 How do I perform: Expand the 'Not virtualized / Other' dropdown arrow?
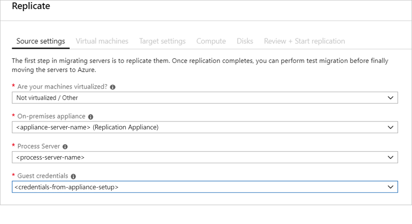point(391,98)
